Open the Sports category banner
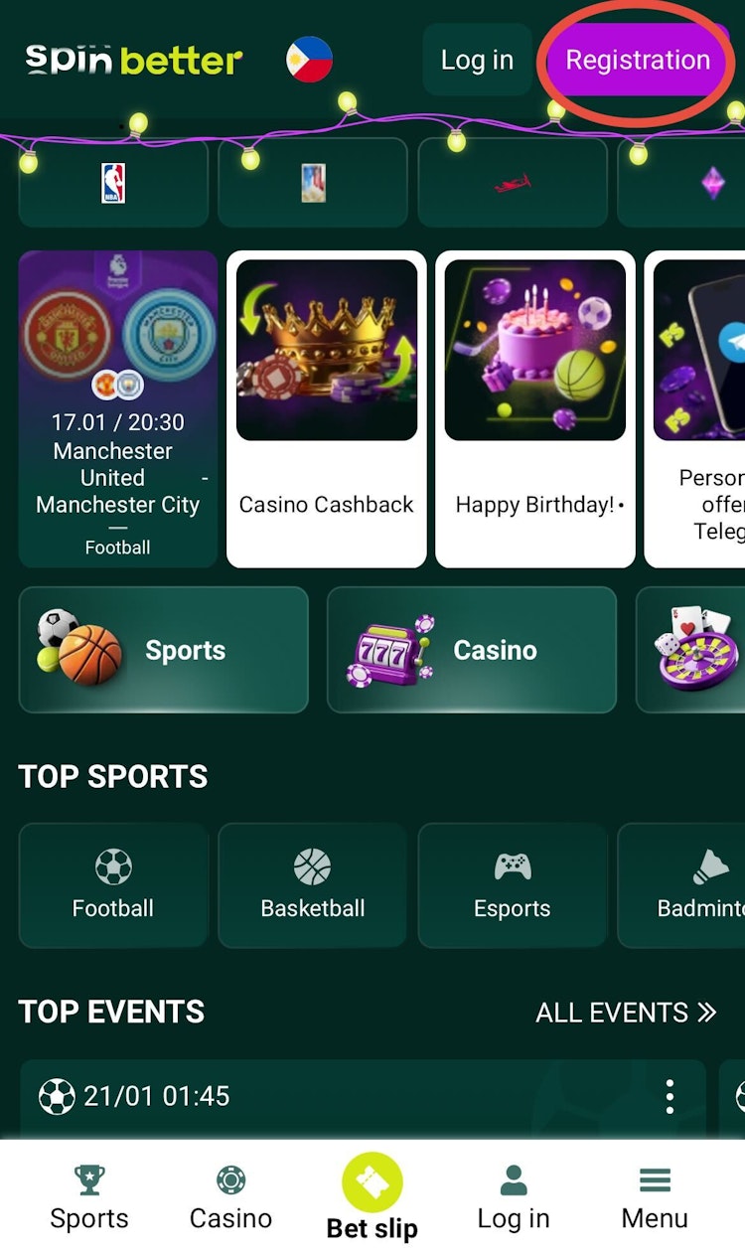The width and height of the screenshot is (745, 1255). click(x=164, y=650)
